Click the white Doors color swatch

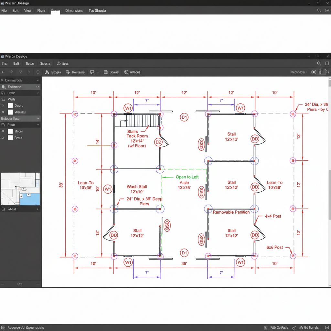click(x=10, y=106)
